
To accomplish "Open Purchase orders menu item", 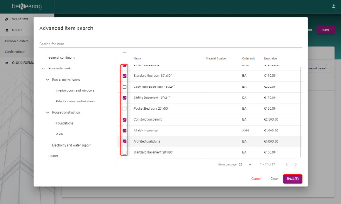I will point(16,41).
